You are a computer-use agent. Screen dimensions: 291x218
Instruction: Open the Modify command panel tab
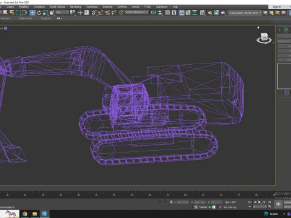click(286, 30)
